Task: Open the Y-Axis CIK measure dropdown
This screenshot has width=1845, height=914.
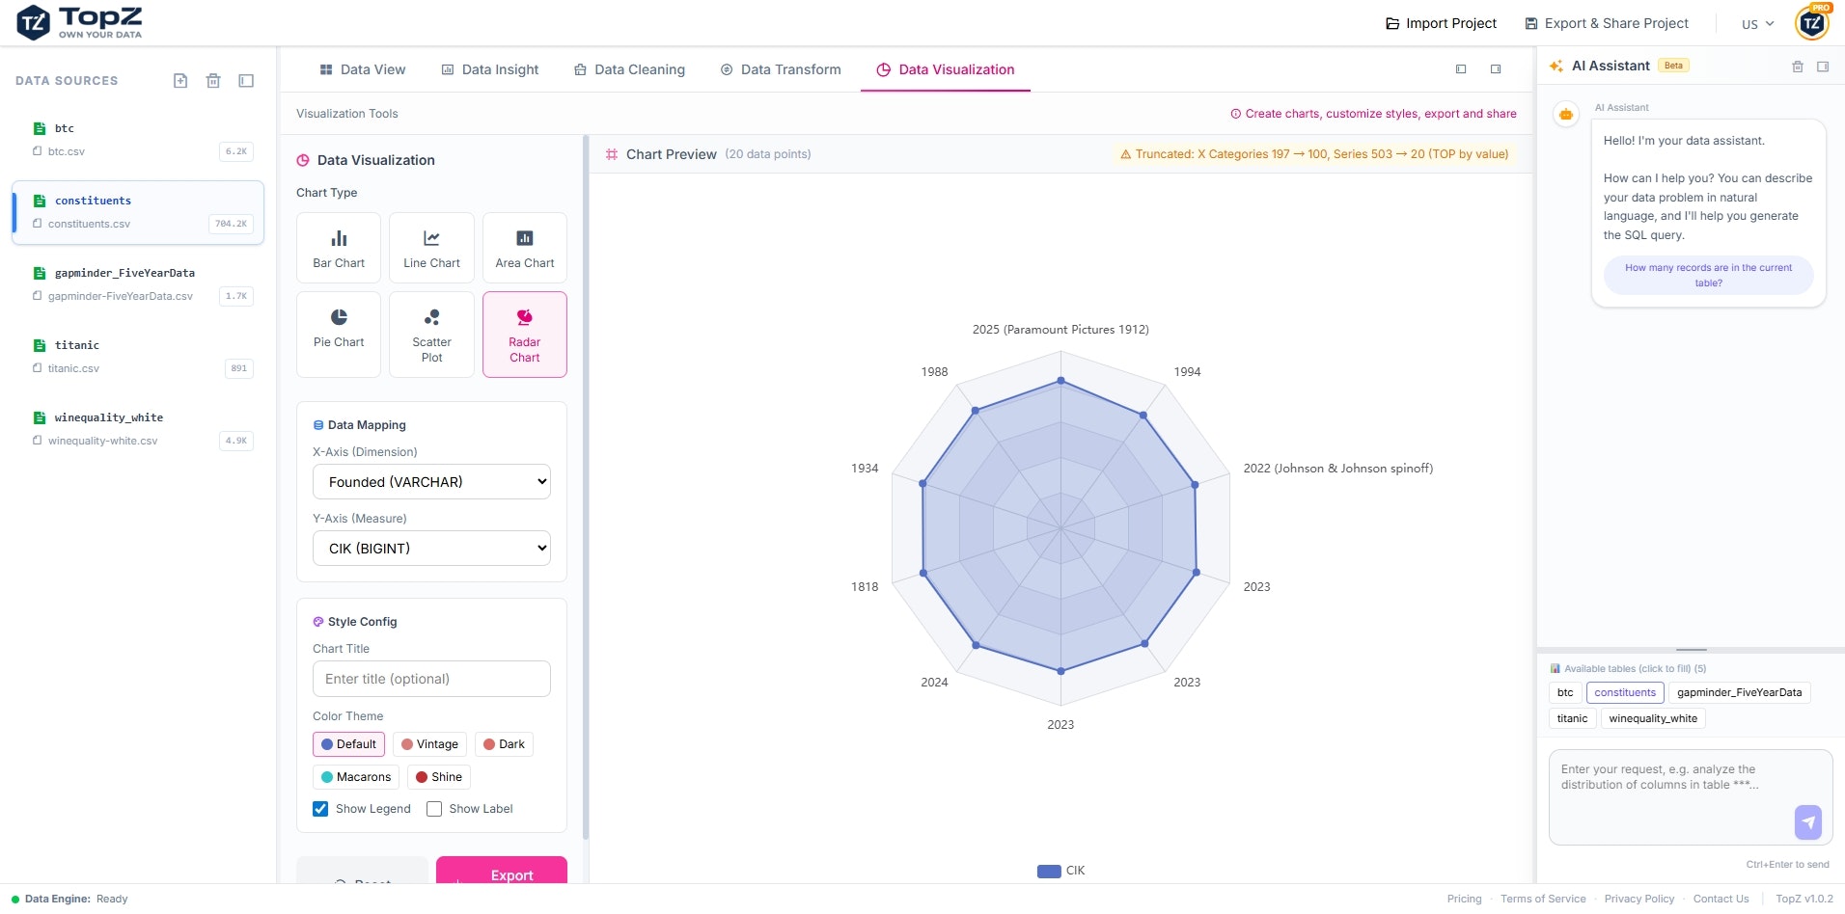Action: tap(431, 548)
